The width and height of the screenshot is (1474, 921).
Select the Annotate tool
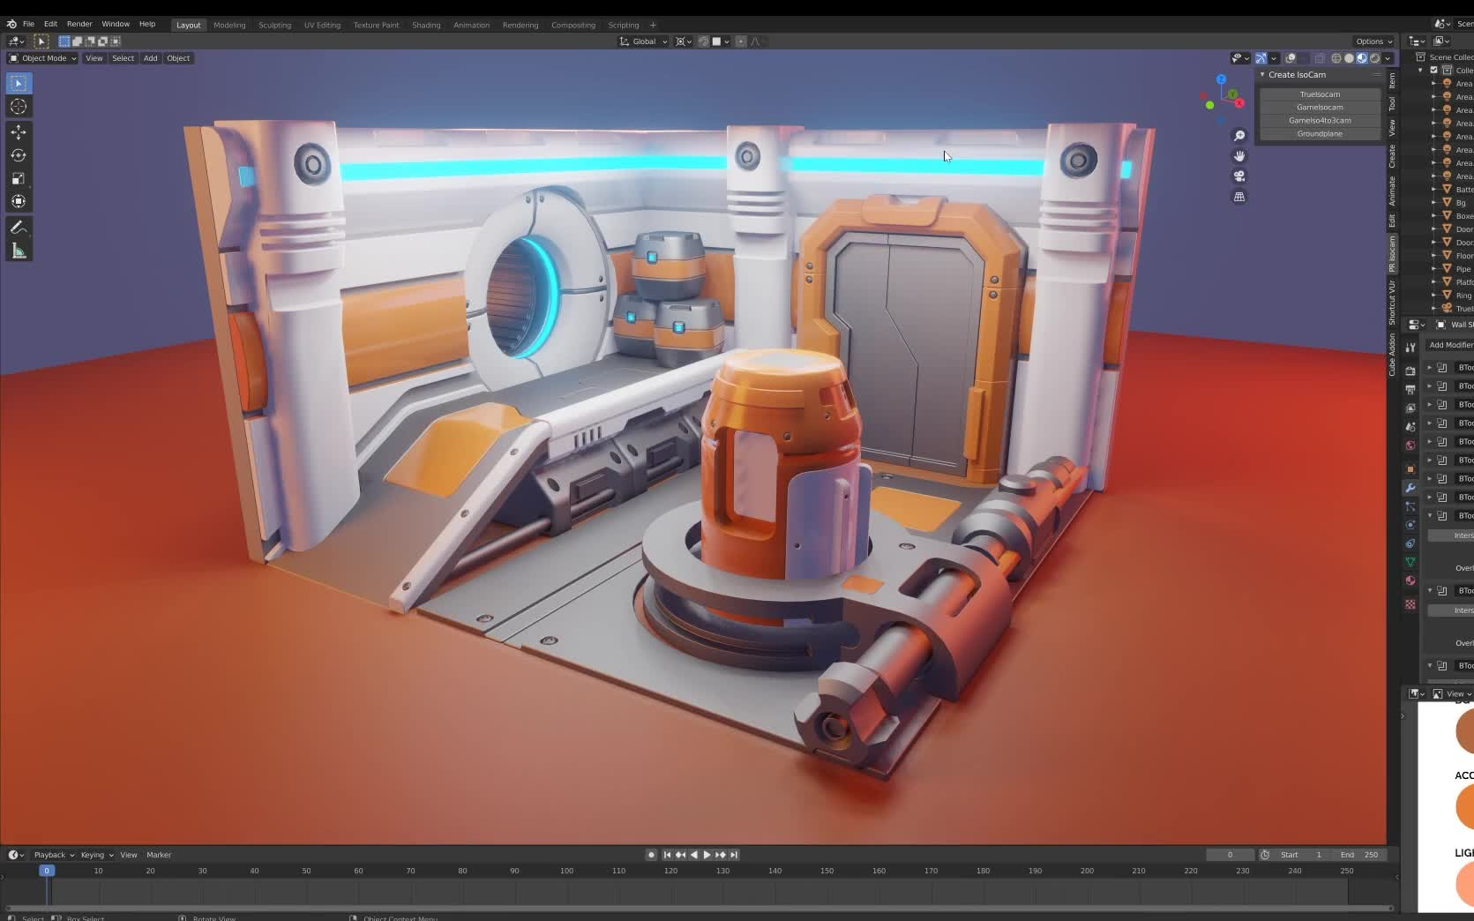[x=19, y=227]
